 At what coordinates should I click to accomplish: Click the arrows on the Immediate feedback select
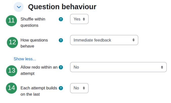[x=133, y=40]
